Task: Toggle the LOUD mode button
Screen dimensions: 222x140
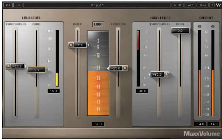Action: [98, 24]
